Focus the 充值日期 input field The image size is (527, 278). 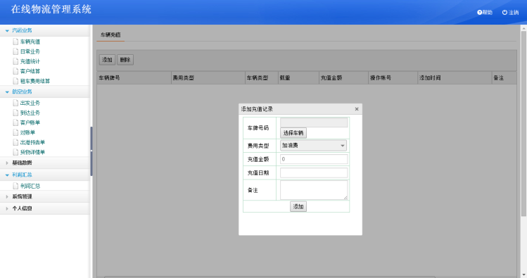coord(314,173)
